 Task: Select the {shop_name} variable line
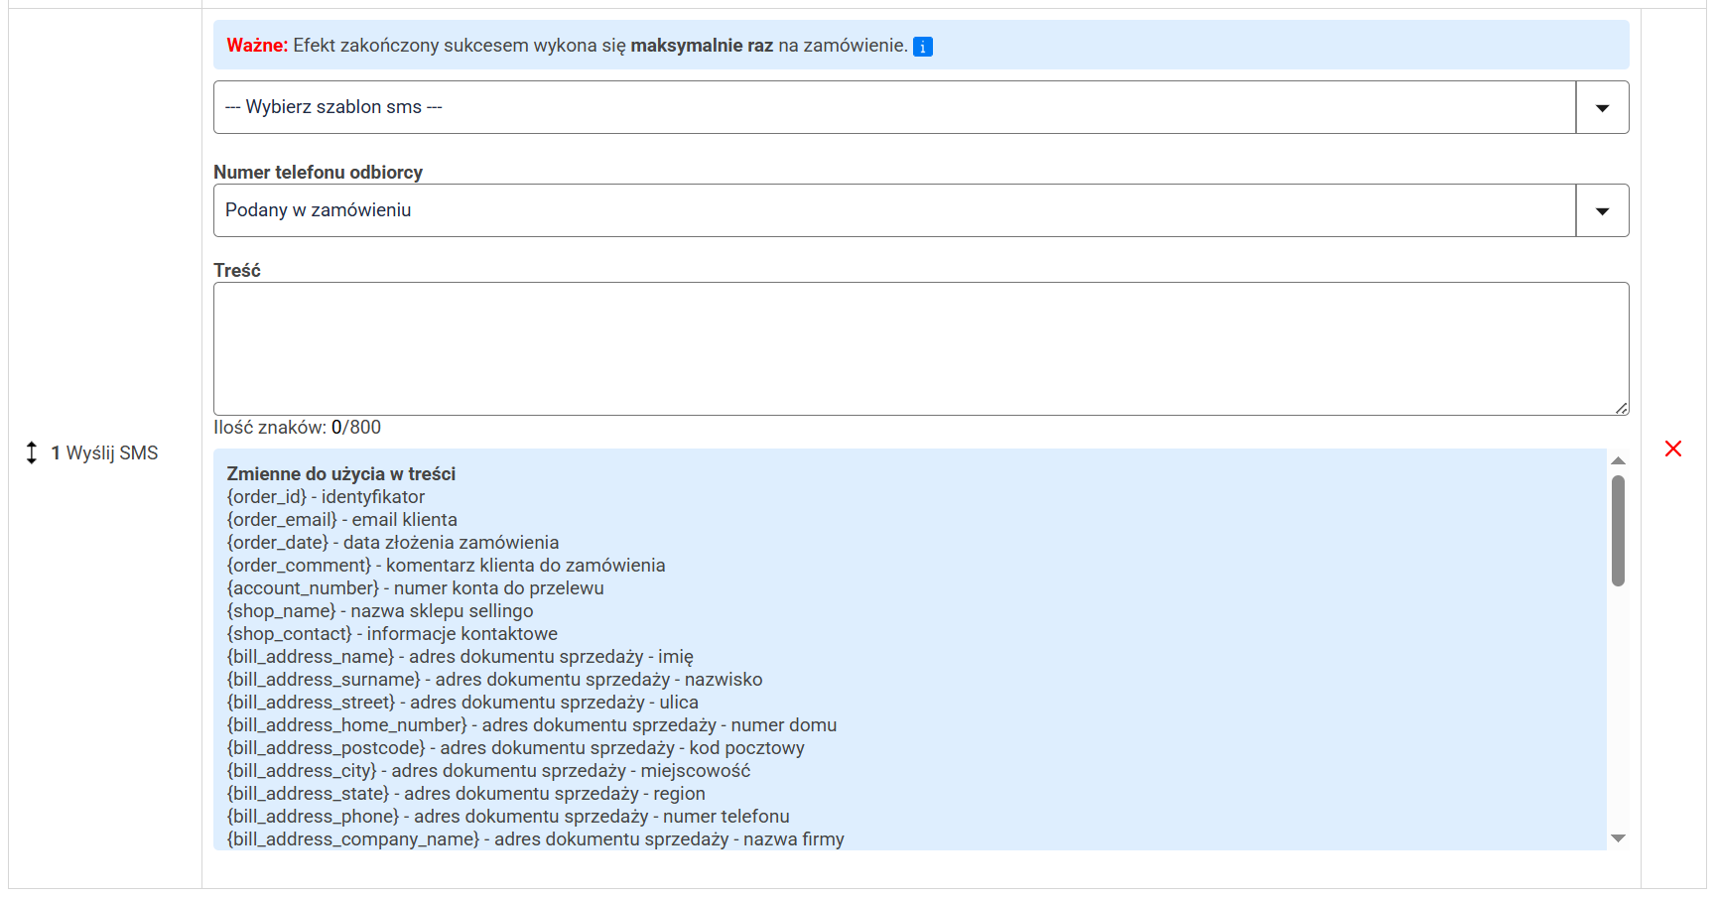click(x=379, y=611)
